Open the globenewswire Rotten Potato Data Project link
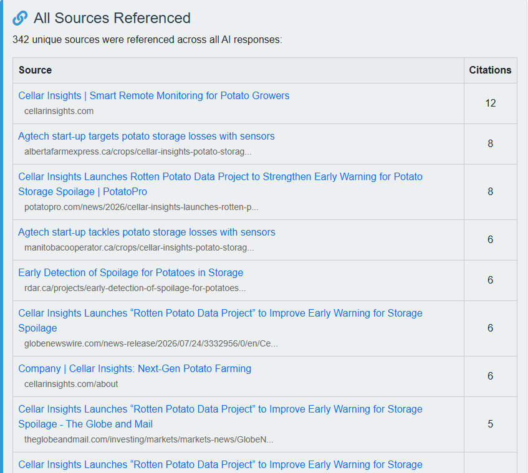 tap(220, 320)
